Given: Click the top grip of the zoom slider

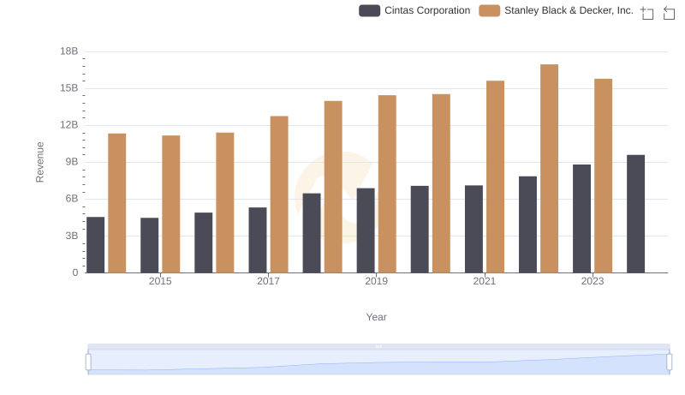Looking at the screenshot, I should click(x=378, y=346).
